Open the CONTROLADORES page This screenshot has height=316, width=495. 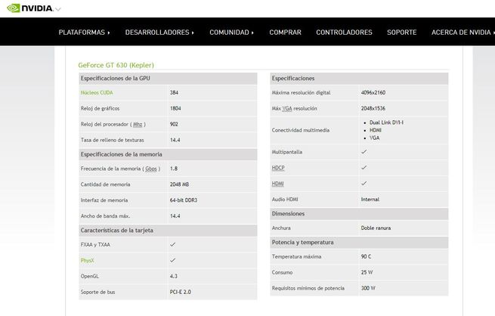click(x=344, y=33)
